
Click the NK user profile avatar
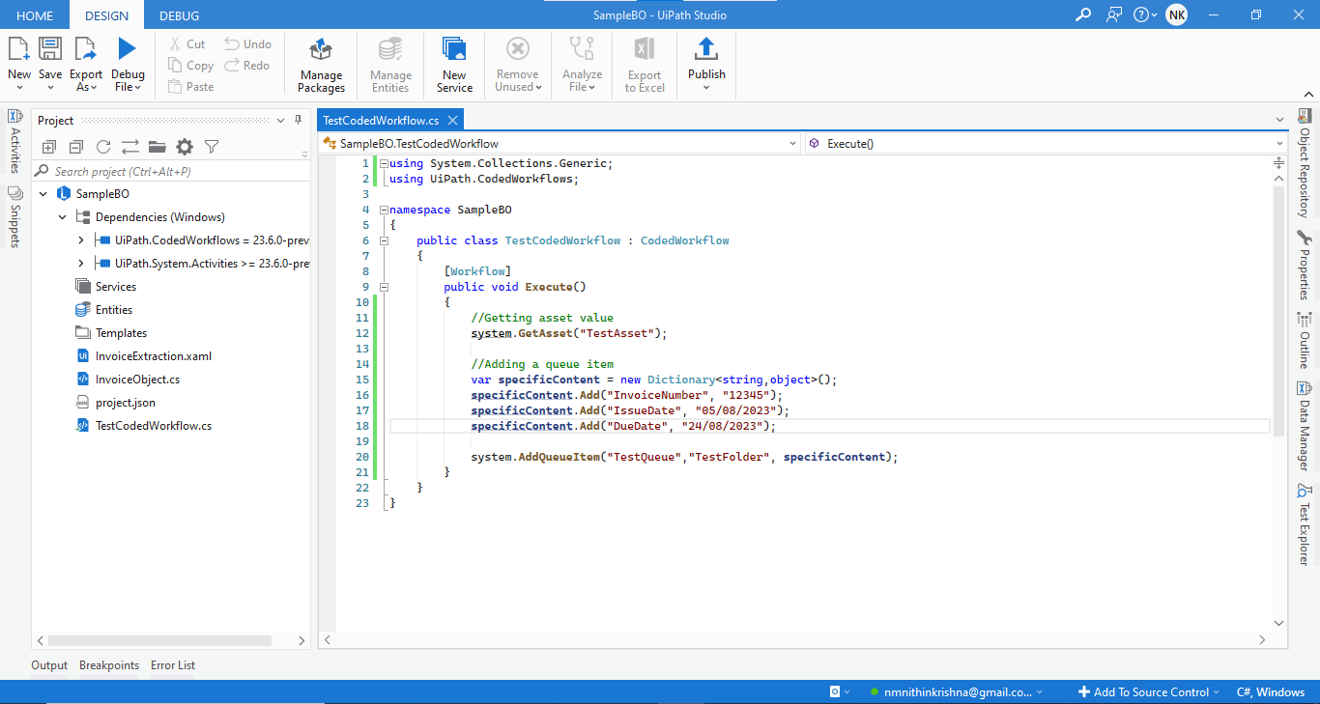[x=1176, y=14]
